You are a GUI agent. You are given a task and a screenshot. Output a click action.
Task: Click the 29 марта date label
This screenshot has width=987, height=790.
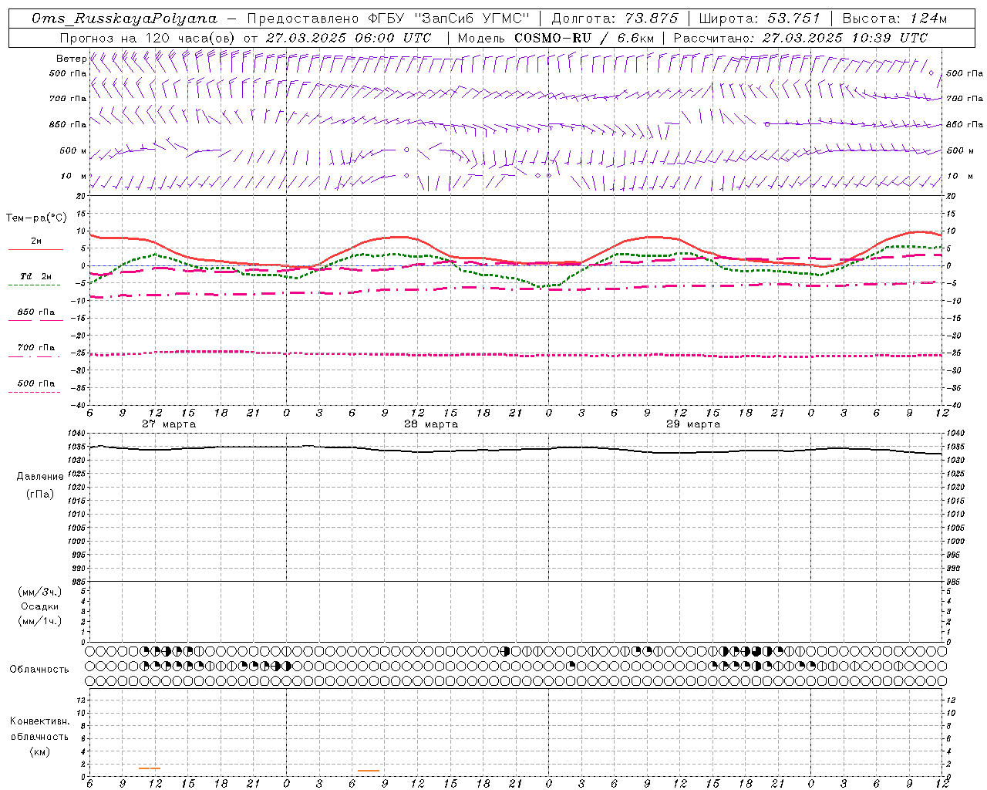(x=693, y=424)
